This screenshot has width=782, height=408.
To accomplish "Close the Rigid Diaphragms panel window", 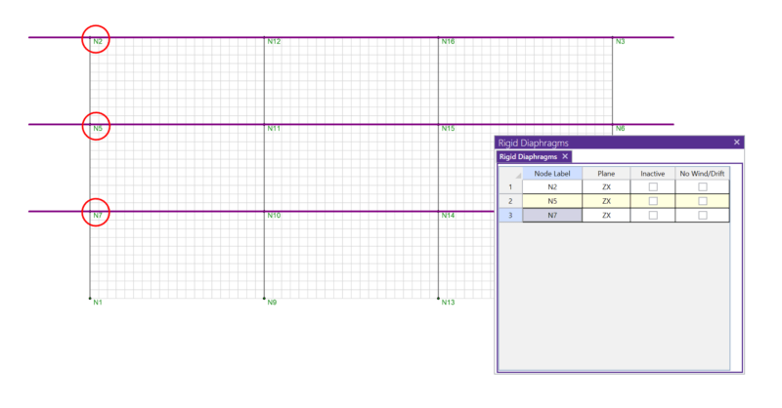I will [736, 143].
